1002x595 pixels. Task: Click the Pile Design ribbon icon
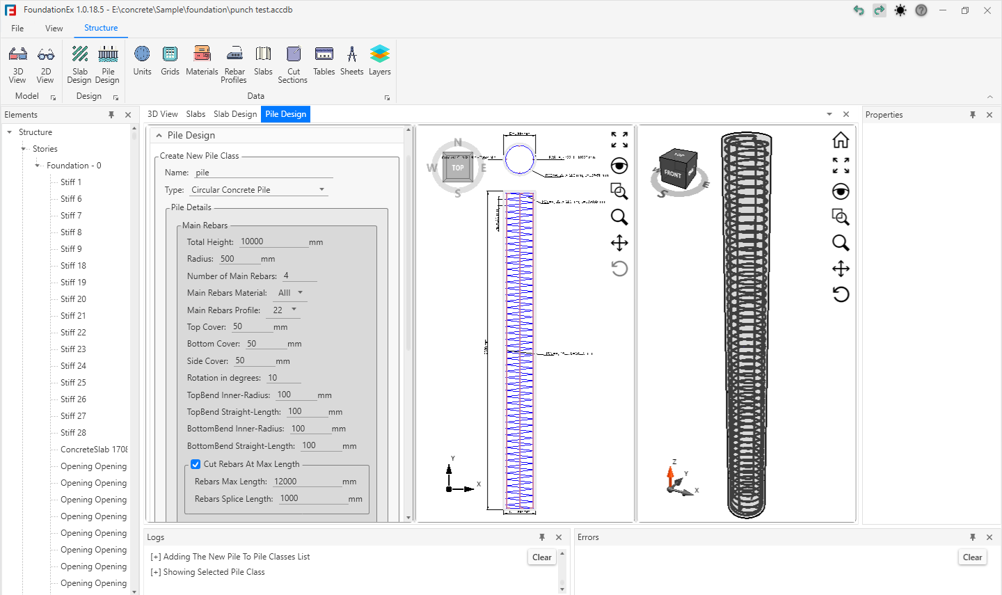108,64
